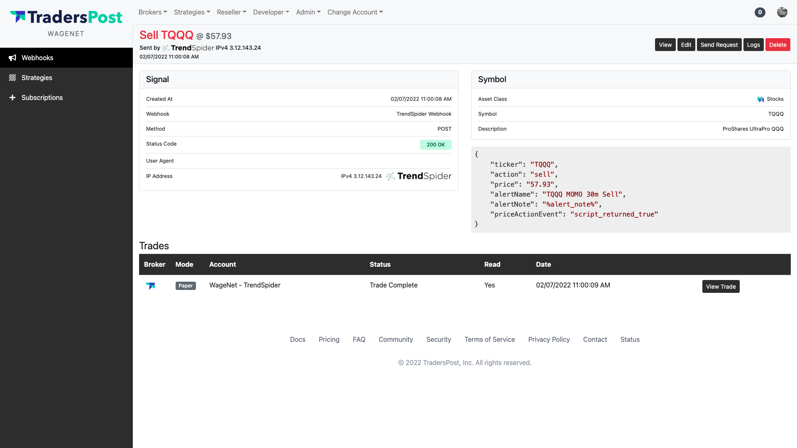Click the POST method value
Image resolution: width=797 pixels, height=448 pixels.
444,129
